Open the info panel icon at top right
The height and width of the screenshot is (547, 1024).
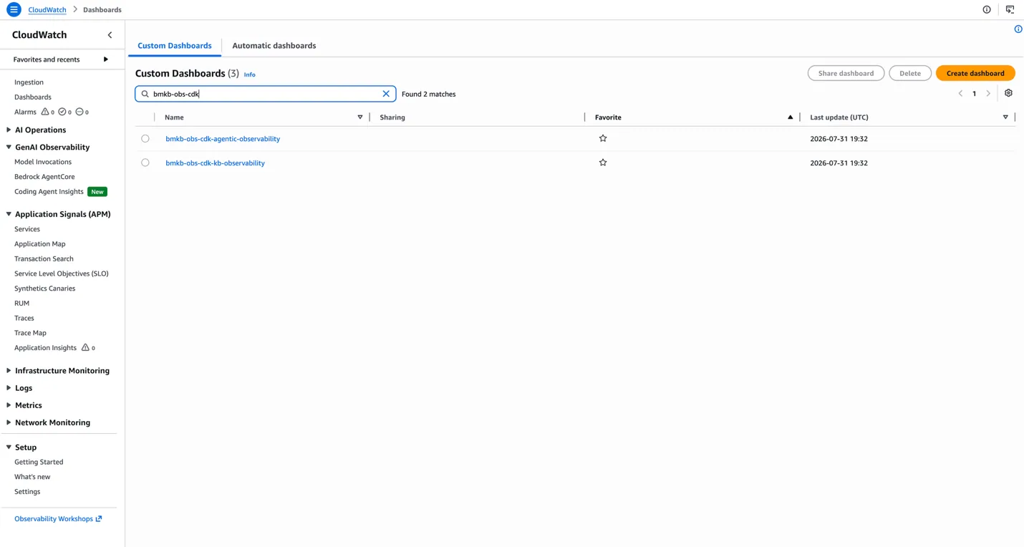pos(987,9)
